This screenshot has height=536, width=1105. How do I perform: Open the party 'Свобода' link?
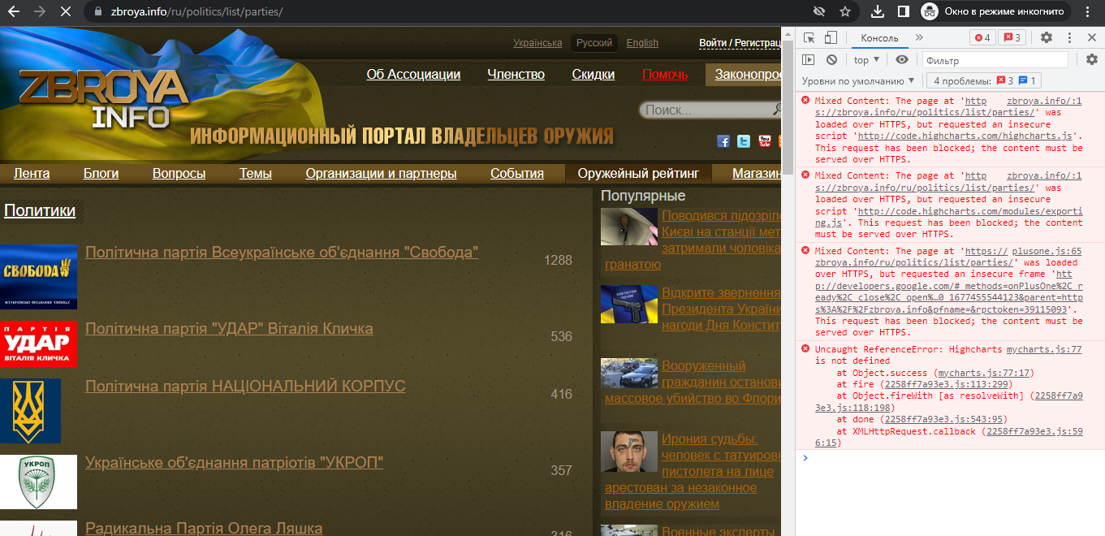pyautogui.click(x=282, y=253)
